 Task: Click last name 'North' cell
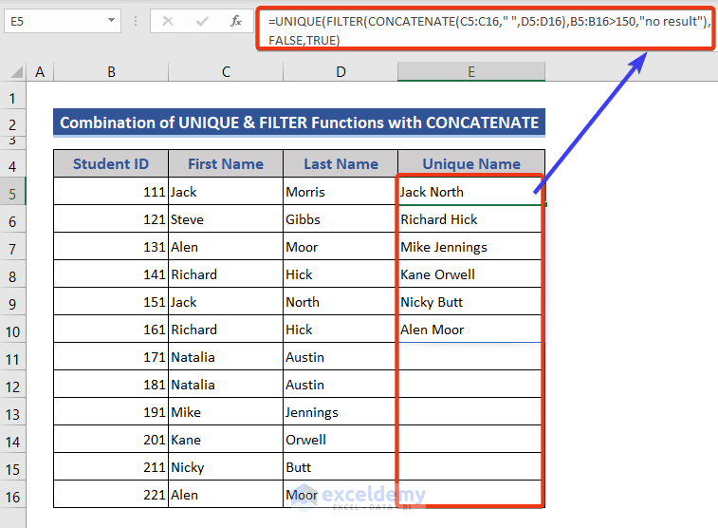(341, 301)
